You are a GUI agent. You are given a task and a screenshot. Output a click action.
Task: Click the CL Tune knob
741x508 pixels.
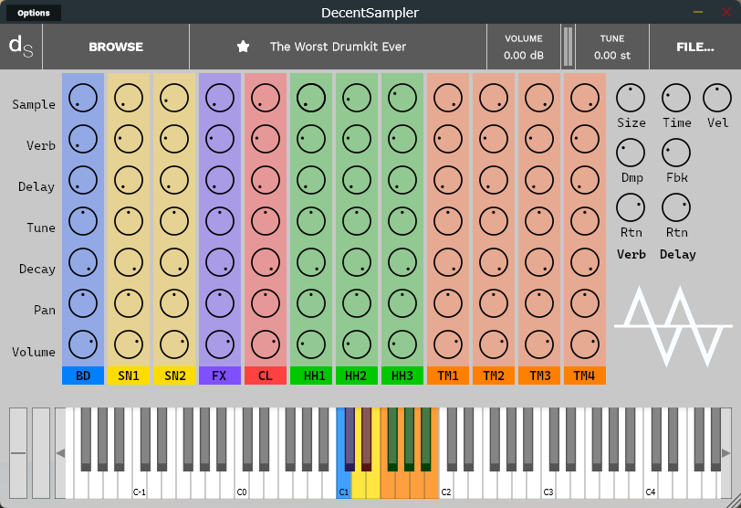tap(266, 221)
